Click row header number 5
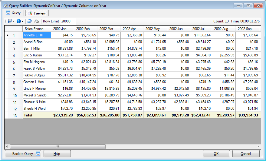The image size is (266, 161). [14, 62]
